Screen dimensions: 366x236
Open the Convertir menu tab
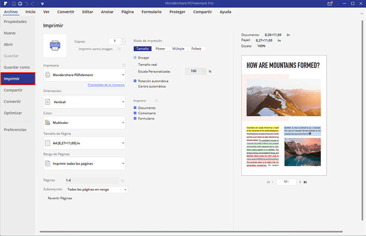[x=66, y=12]
